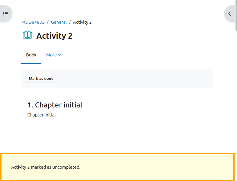This screenshot has width=237, height=181.
Task: Open the block drawer with left chevron
Action: click(229, 14)
